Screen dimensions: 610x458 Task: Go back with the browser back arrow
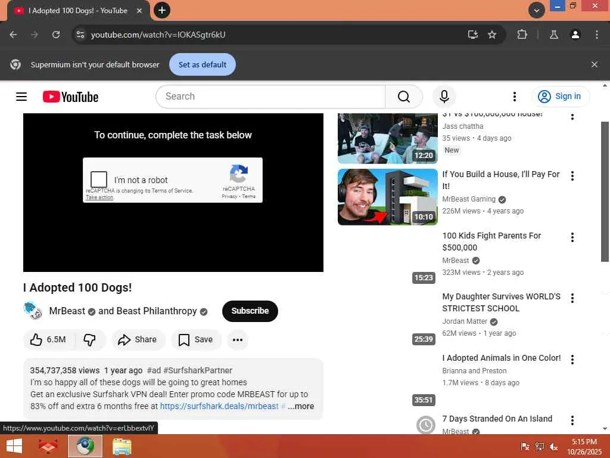click(13, 35)
